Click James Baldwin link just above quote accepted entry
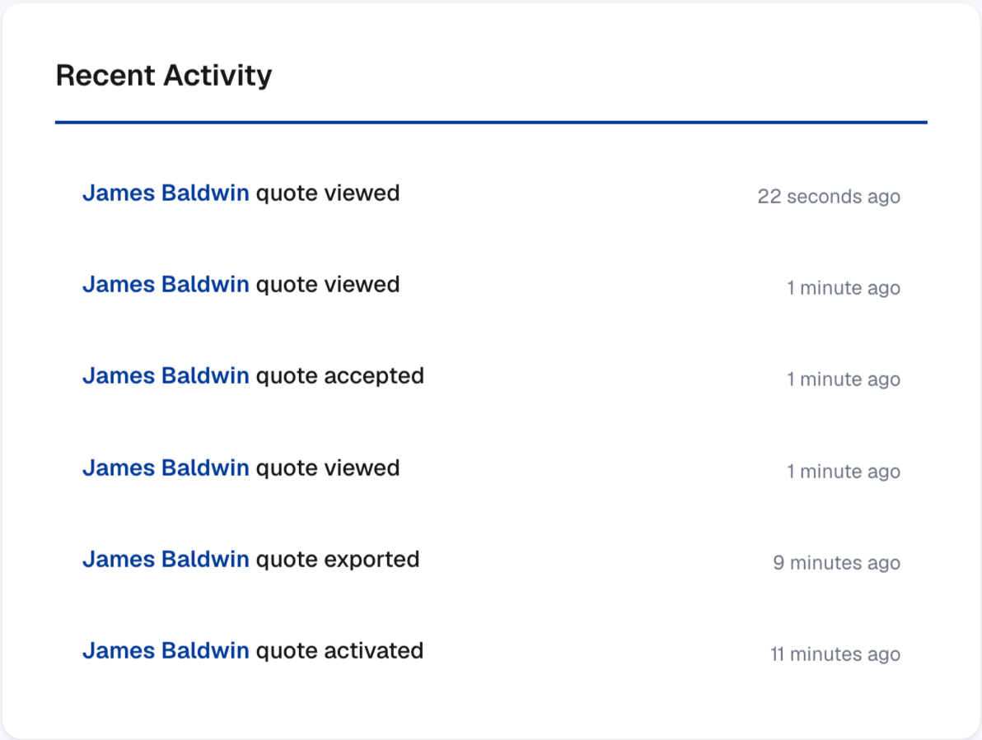The width and height of the screenshot is (982, 740). click(166, 285)
